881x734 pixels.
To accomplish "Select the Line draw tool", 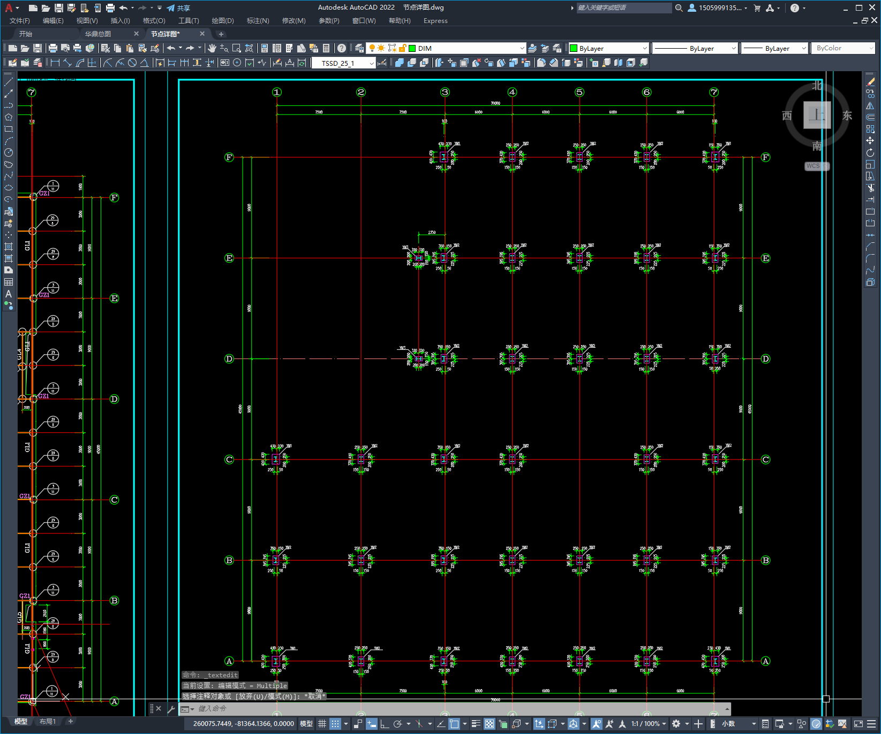I will point(9,82).
